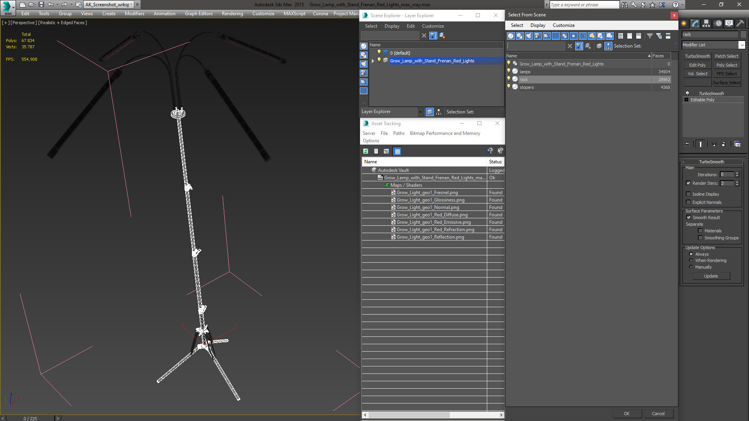This screenshot has height=421, width=749.
Task: Switch to the Display tab in Scene Explorer
Action: (x=392, y=26)
